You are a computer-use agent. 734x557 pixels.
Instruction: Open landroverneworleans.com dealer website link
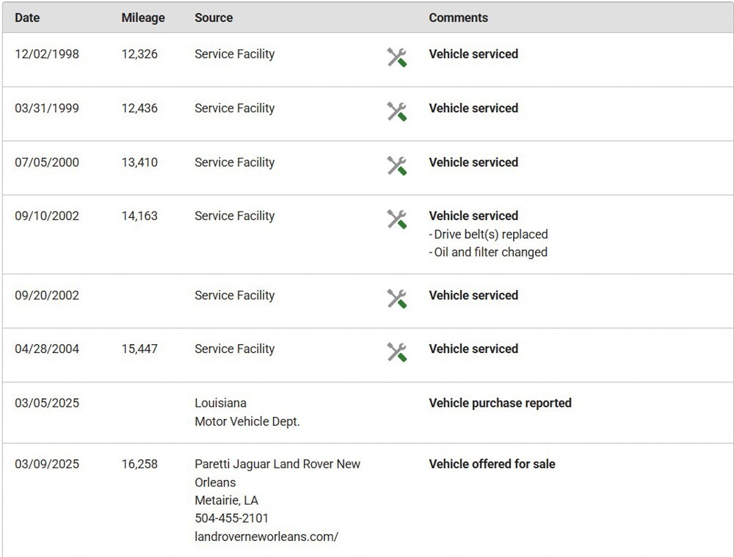(x=266, y=536)
